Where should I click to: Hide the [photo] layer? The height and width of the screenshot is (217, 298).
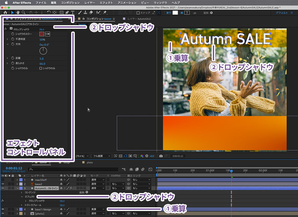3,213
